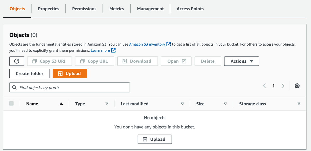The image size is (311, 151).
Task: Expand the Actions dropdown menu
Action: 241,61
